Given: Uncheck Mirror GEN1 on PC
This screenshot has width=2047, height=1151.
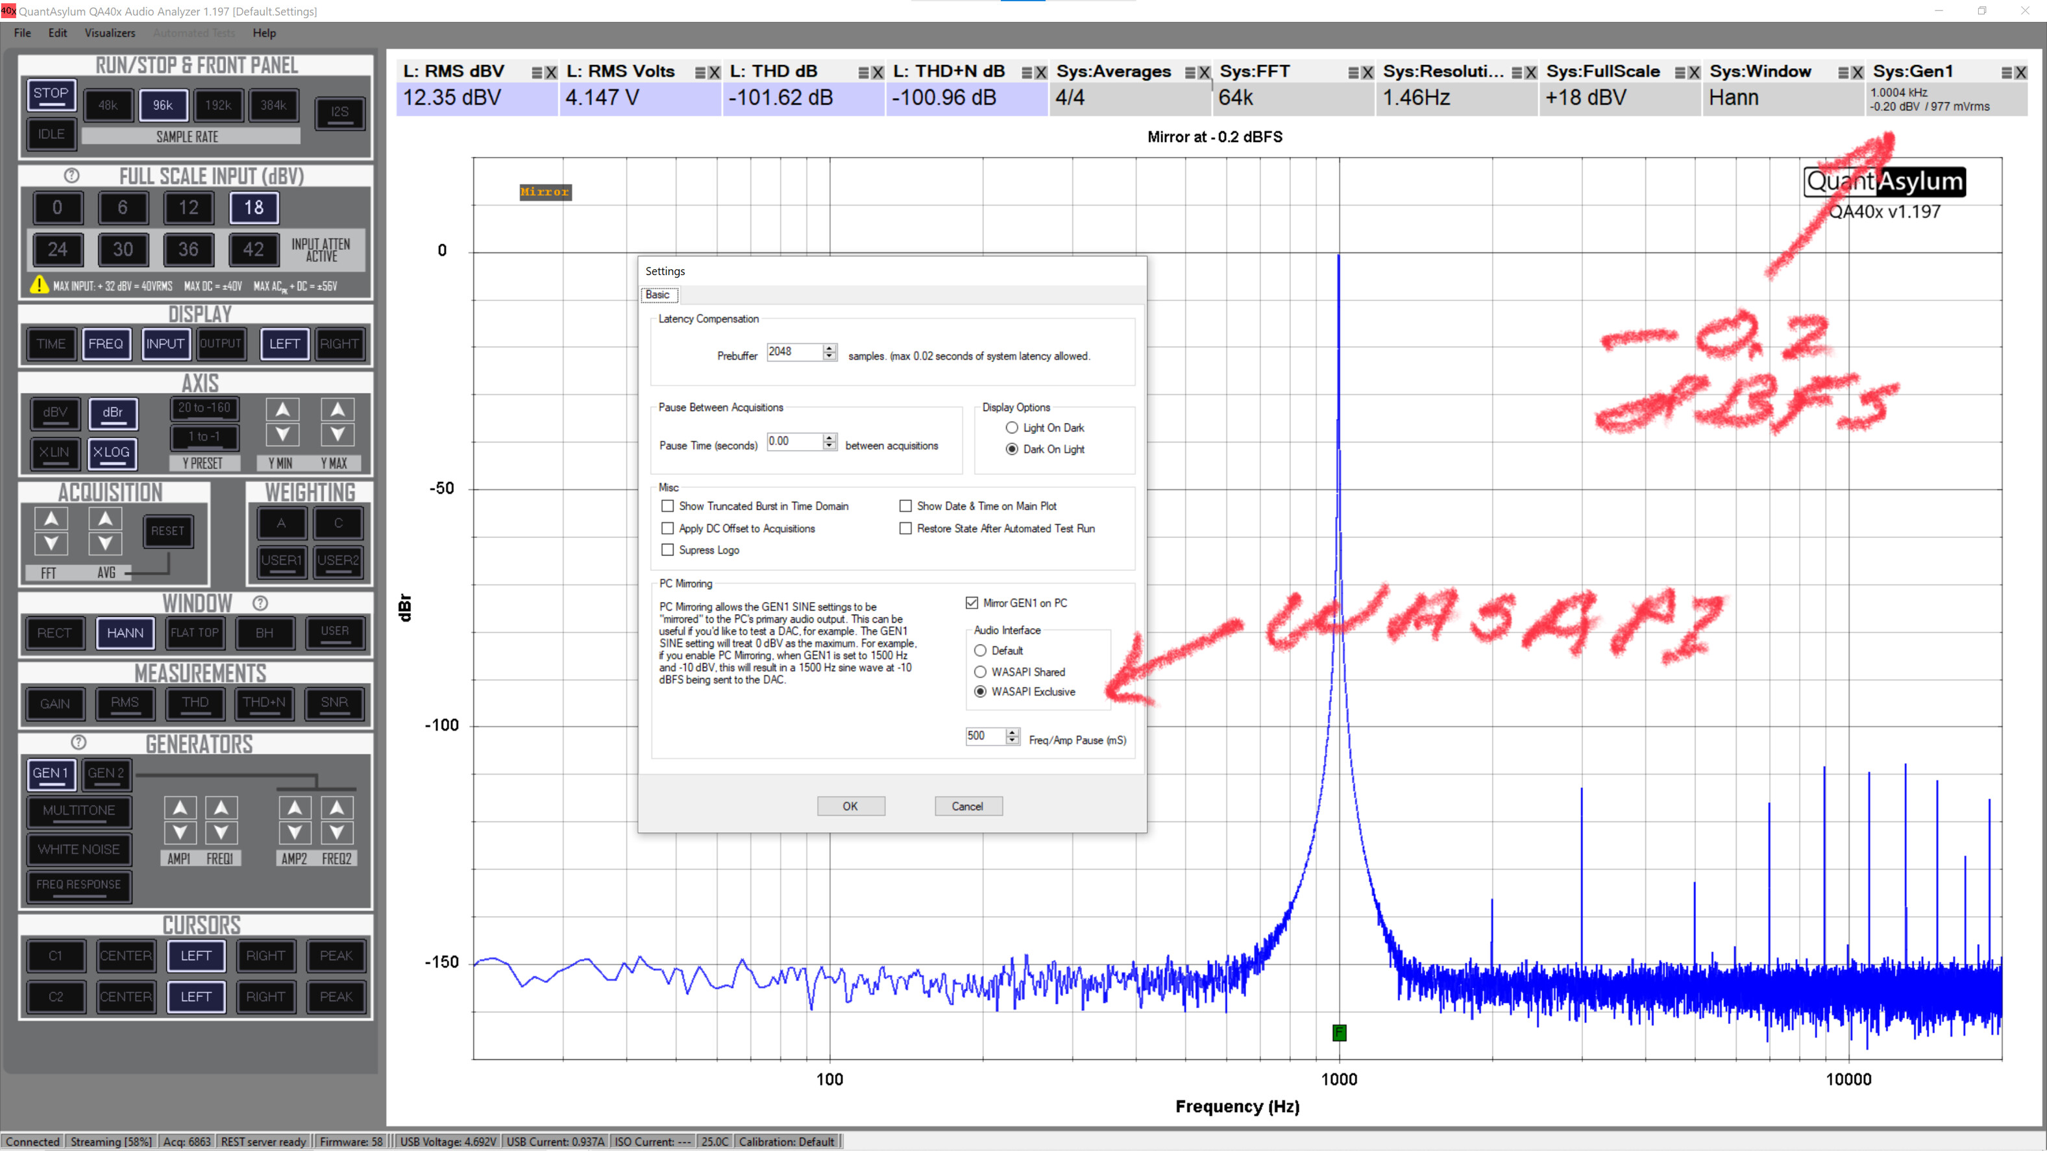Looking at the screenshot, I should click(x=972, y=603).
